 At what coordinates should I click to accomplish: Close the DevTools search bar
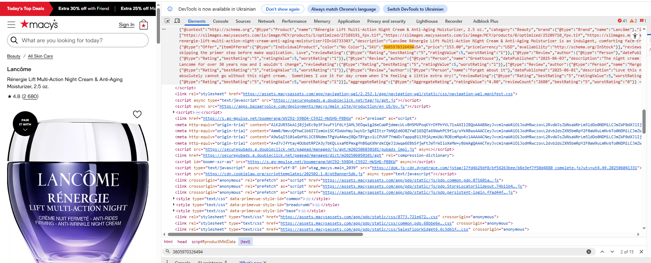(x=641, y=252)
